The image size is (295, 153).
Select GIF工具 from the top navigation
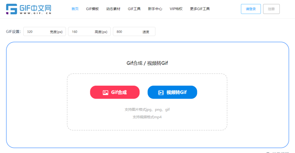[134, 9]
